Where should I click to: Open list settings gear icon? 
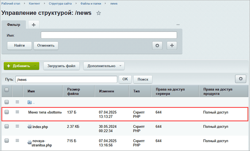241,79
